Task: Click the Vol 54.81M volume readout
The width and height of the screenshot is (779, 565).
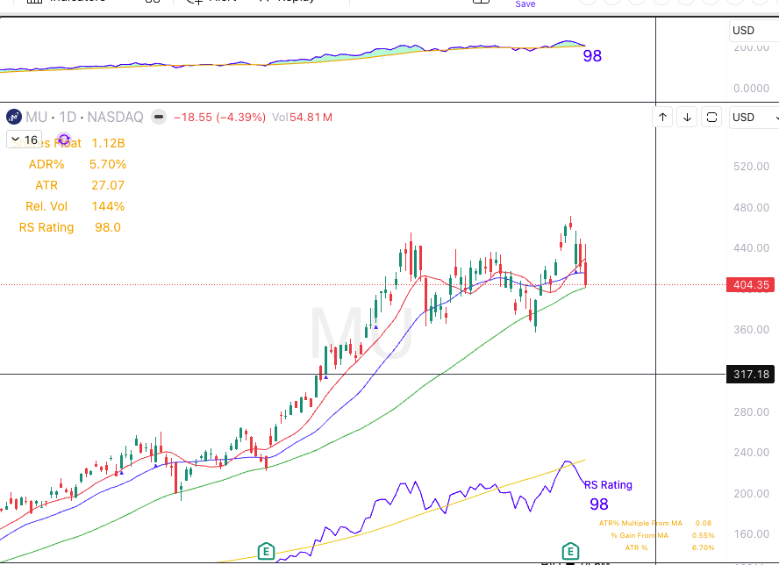Action: click(303, 117)
